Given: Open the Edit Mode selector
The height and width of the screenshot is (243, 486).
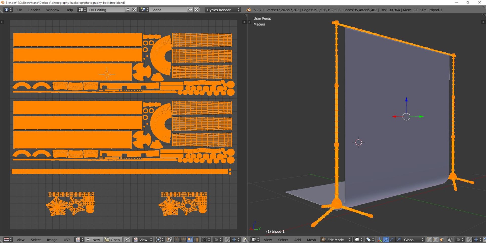Looking at the screenshot, I should pos(336,239).
